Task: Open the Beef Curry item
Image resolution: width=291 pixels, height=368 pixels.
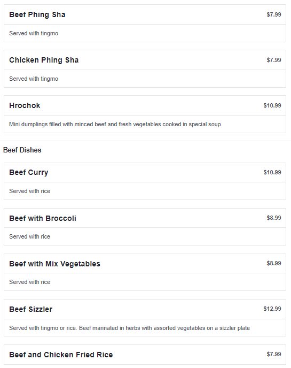Action: pyautogui.click(x=29, y=172)
